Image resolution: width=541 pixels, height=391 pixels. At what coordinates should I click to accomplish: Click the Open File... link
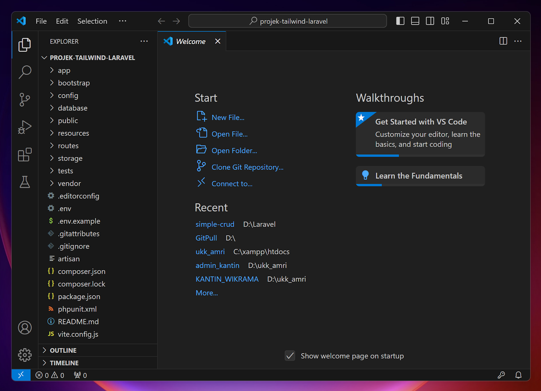tap(230, 134)
